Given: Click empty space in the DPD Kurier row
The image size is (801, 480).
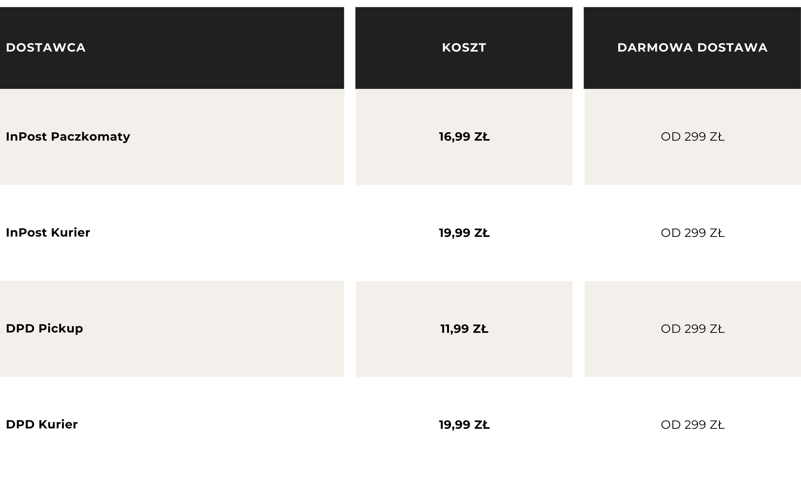Looking at the screenshot, I should (x=227, y=425).
